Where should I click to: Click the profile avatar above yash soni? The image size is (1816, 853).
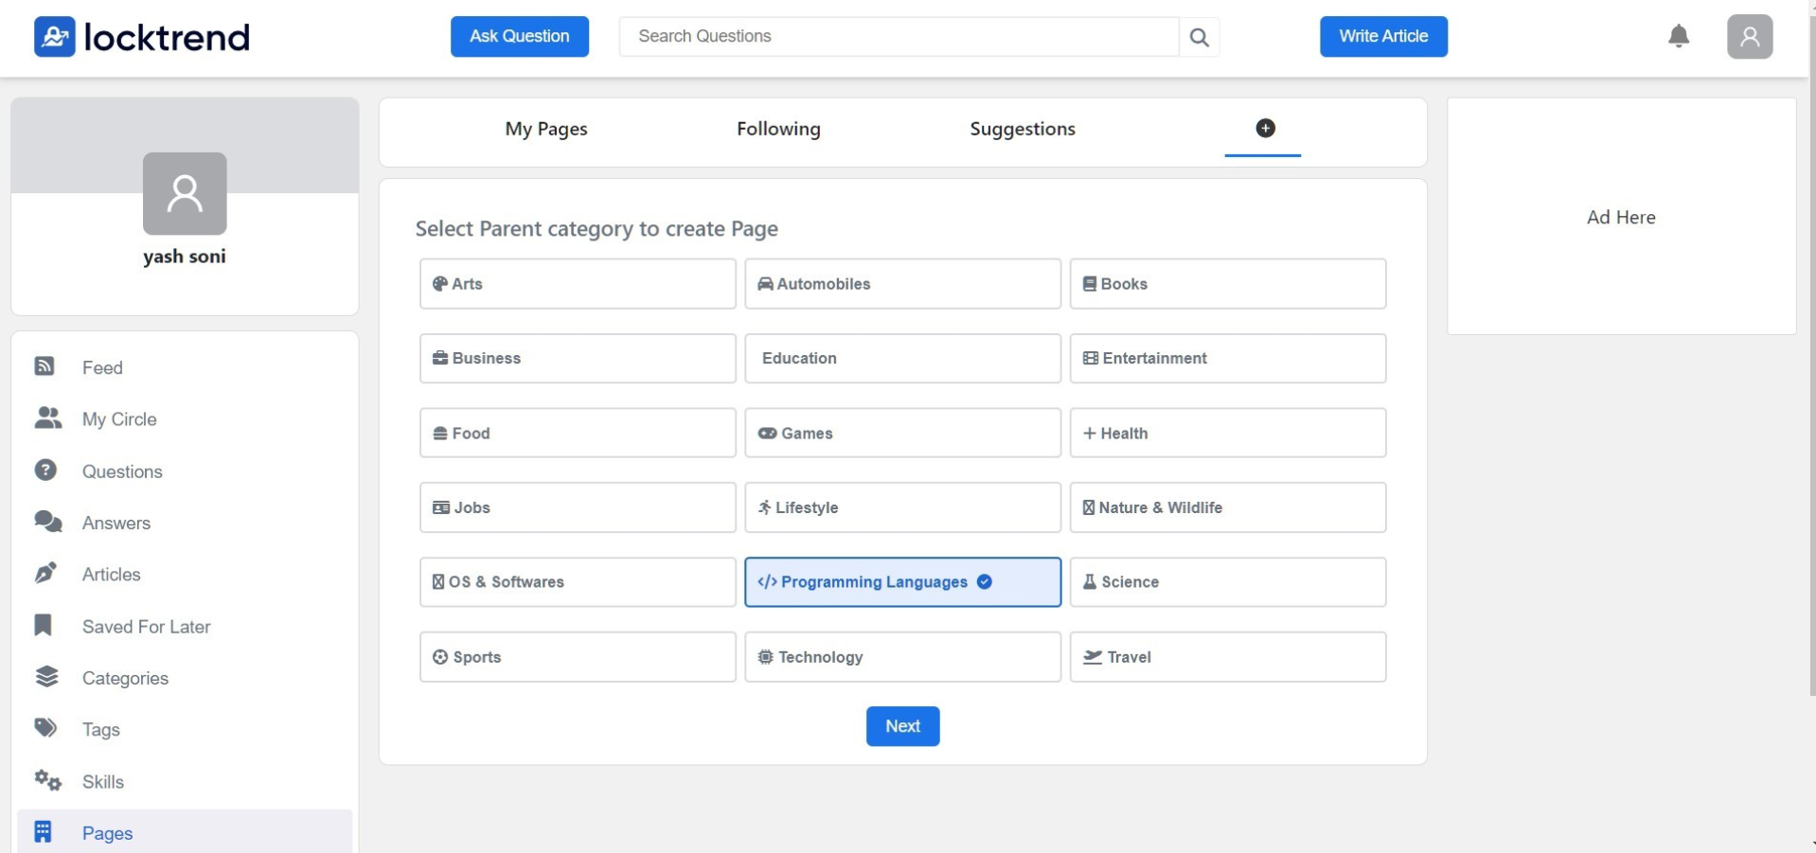pyautogui.click(x=184, y=193)
